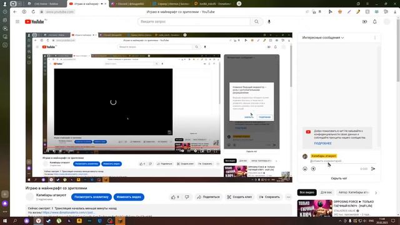
Task: Open the Alice assistant sidebar icon
Action: tap(5, 204)
